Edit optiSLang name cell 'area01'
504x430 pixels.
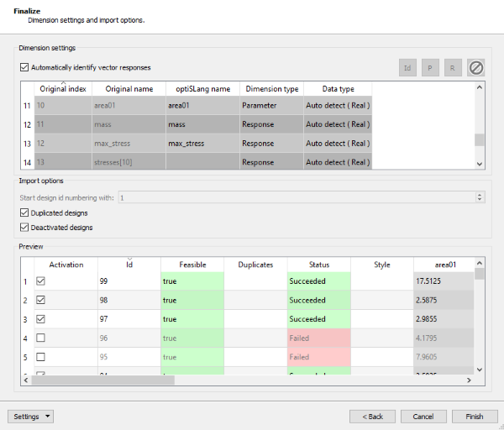coord(202,106)
